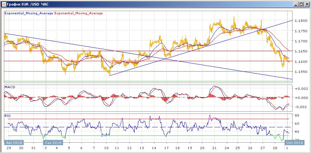
Task: Minimize the EUR/USD chart window
Action: (296, 4)
